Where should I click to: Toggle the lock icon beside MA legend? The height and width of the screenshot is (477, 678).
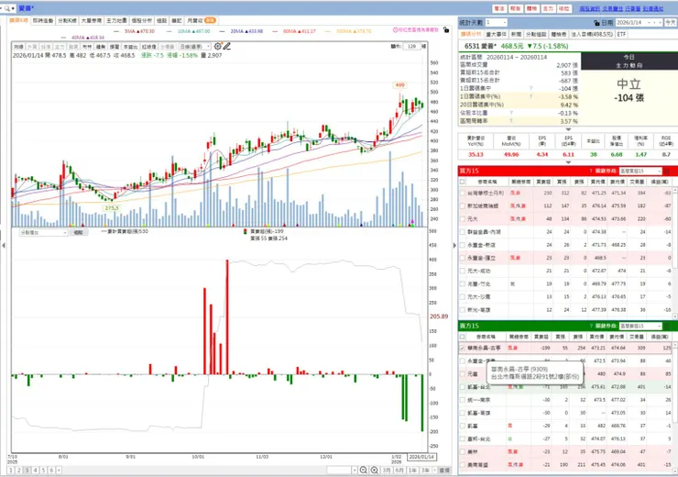[x=446, y=30]
